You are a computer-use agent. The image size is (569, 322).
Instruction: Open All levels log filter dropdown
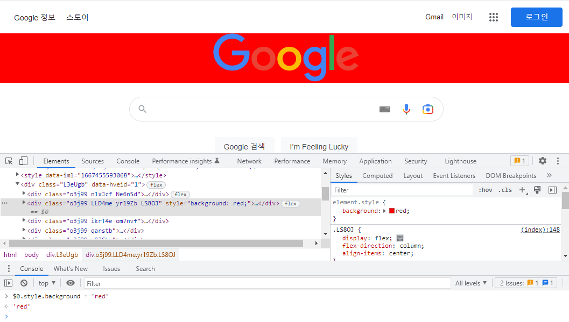point(470,283)
